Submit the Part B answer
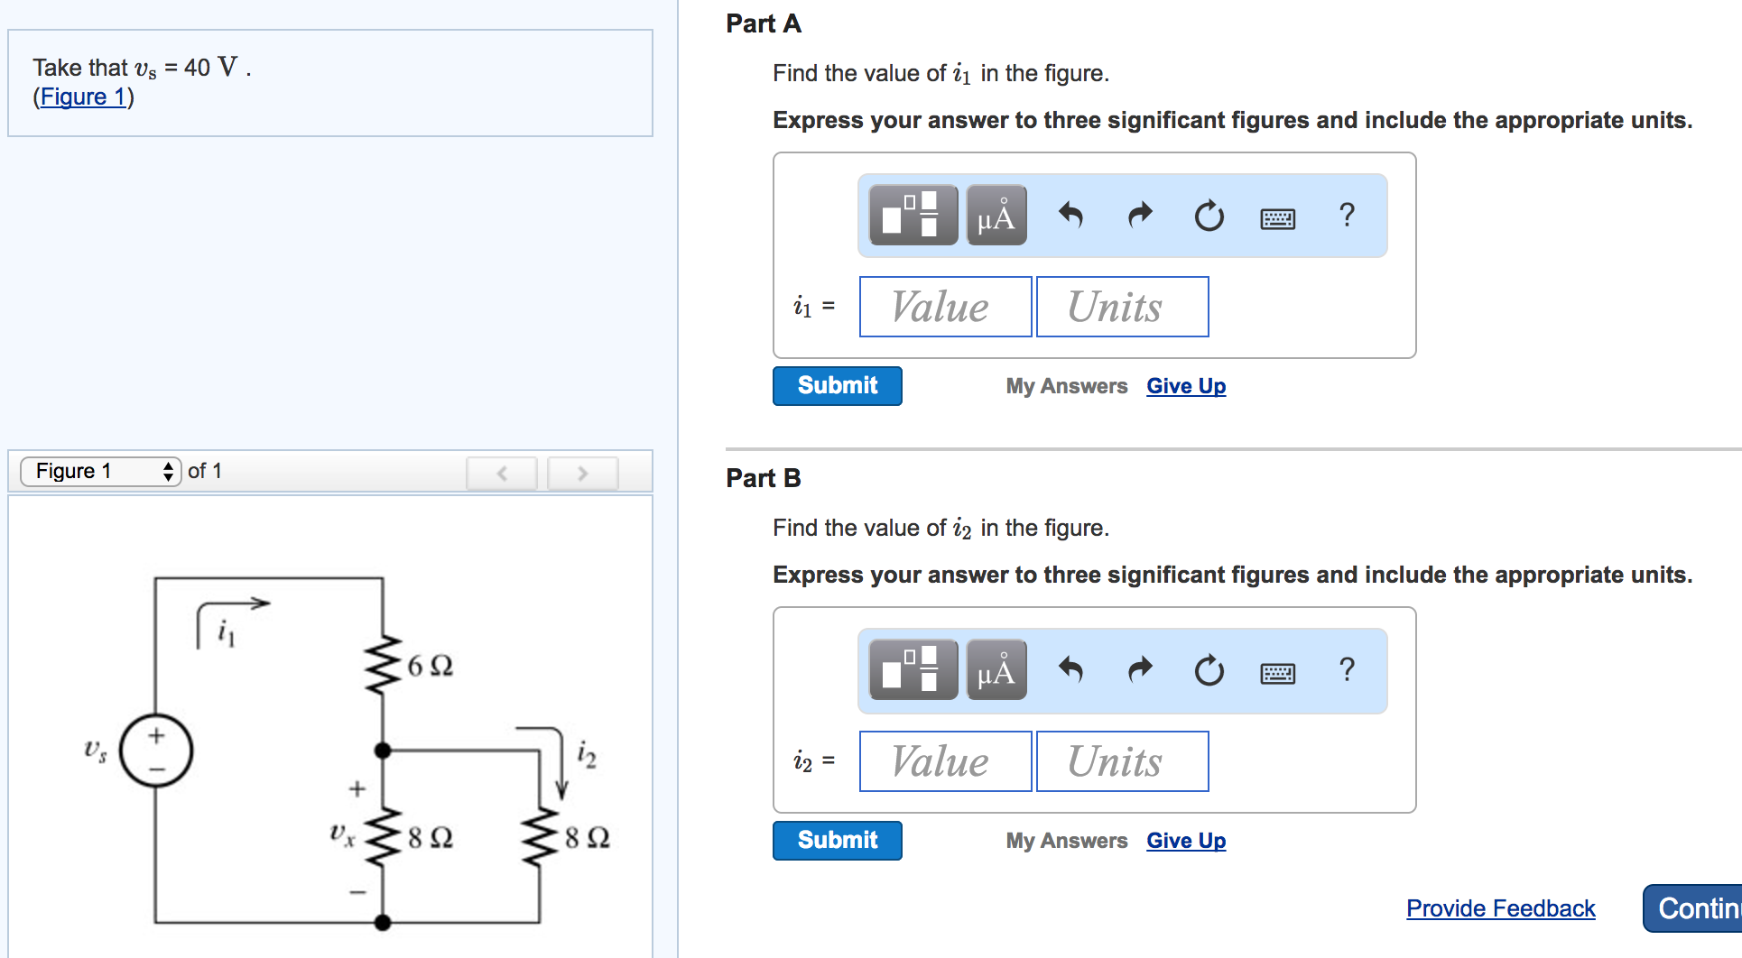The width and height of the screenshot is (1742, 958). (836, 840)
